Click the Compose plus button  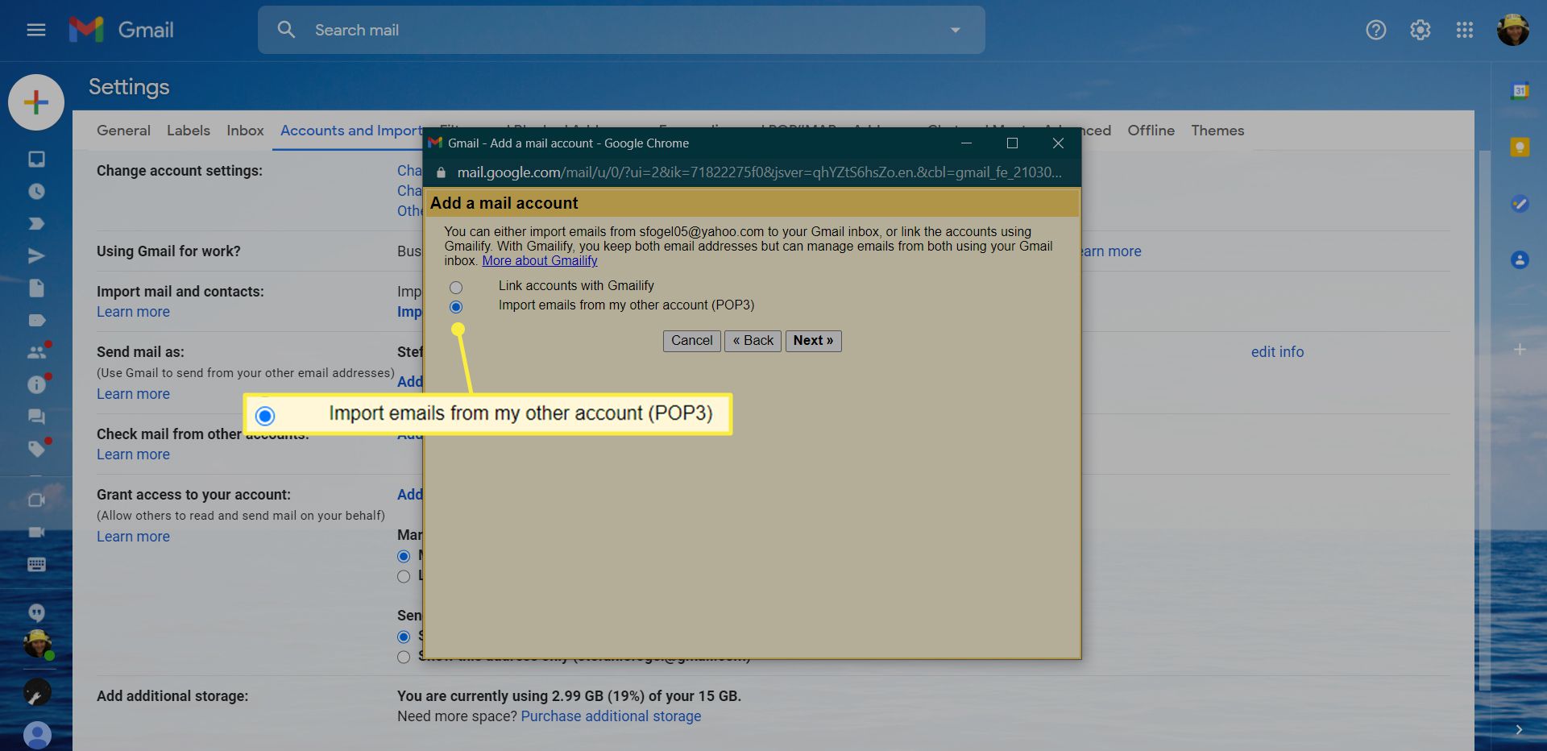click(x=36, y=102)
